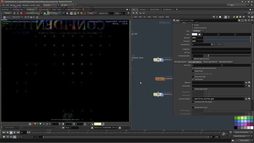Toggle the Single Sided checkbox

[x=193, y=71]
